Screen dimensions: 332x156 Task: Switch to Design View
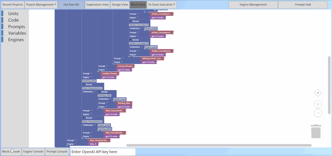tap(120, 4)
